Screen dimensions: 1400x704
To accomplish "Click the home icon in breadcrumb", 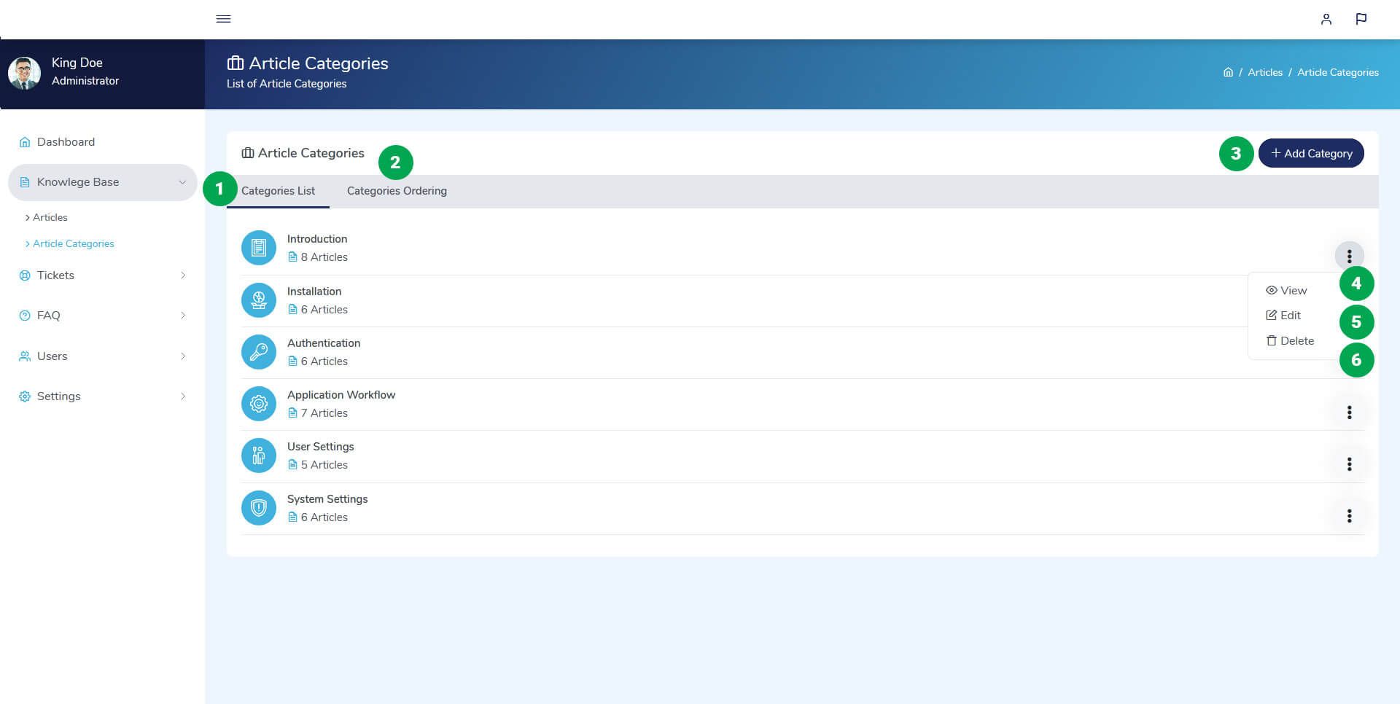I will click(x=1228, y=72).
